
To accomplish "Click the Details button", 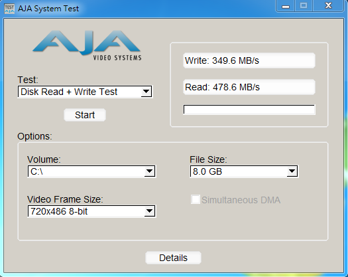I will pyautogui.click(x=173, y=258).
